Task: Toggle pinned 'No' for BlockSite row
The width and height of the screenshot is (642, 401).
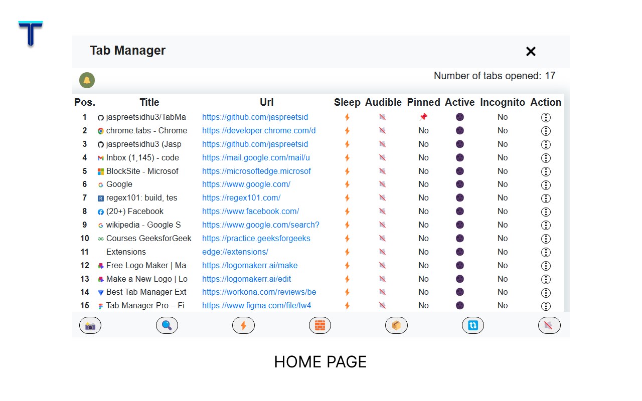Action: [x=424, y=171]
